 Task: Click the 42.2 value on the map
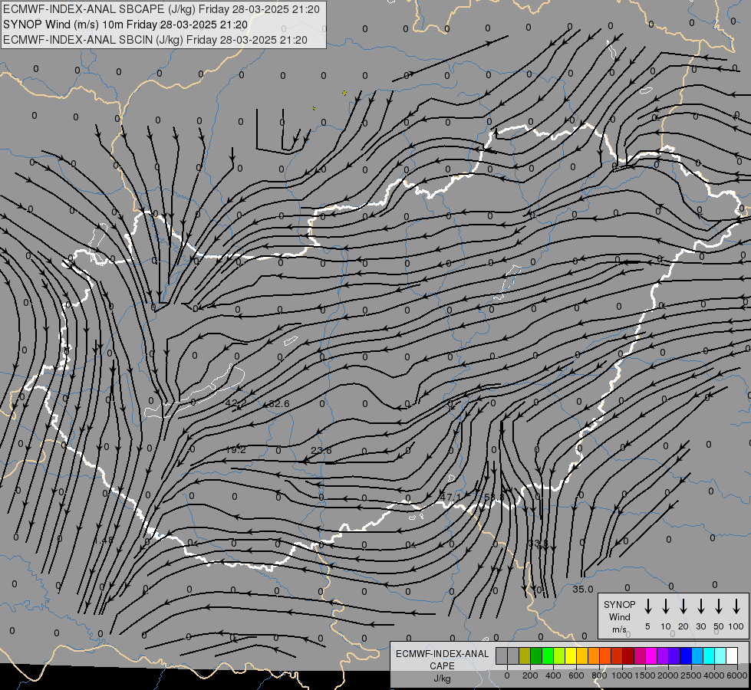pyautogui.click(x=236, y=403)
